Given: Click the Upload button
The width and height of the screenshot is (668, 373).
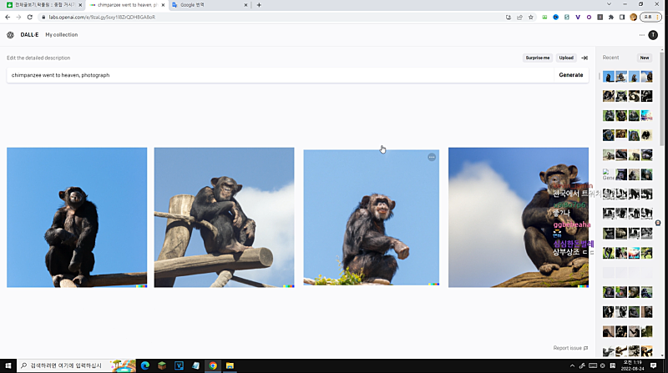Looking at the screenshot, I should pyautogui.click(x=566, y=58).
